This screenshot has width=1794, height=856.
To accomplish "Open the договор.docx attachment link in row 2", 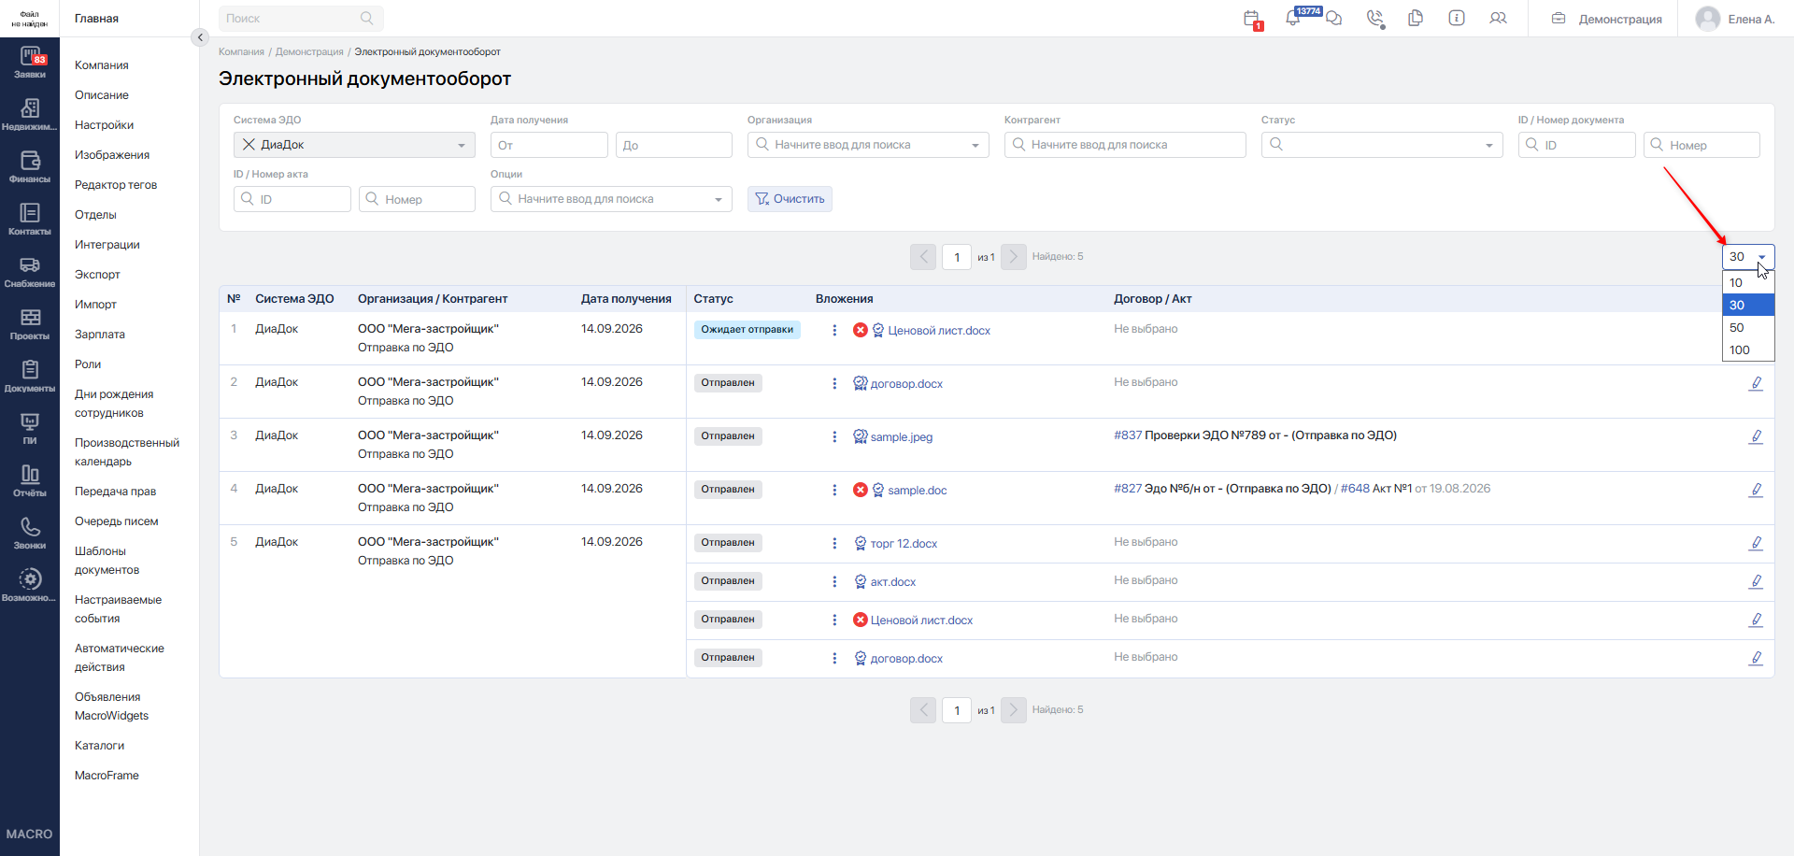I will pyautogui.click(x=906, y=384).
